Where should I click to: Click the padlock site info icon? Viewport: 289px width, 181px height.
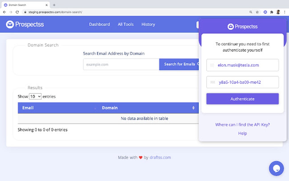[x=25, y=12]
